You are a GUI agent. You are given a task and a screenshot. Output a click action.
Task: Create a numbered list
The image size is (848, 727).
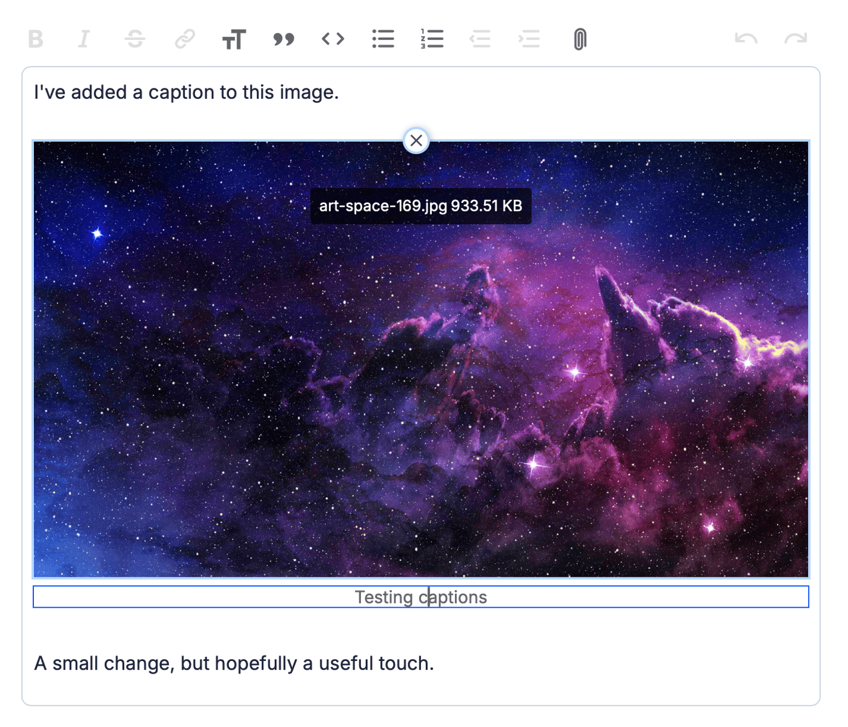[x=432, y=39]
